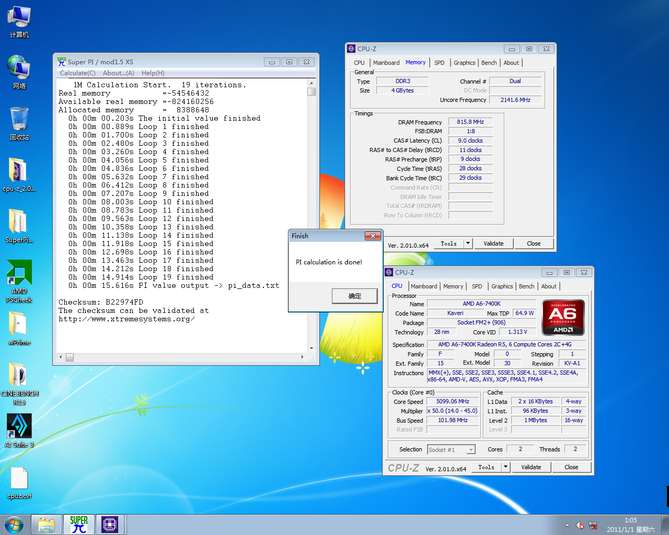Click Close button in lower CPU-Z window
The image size is (669, 535).
tap(571, 467)
